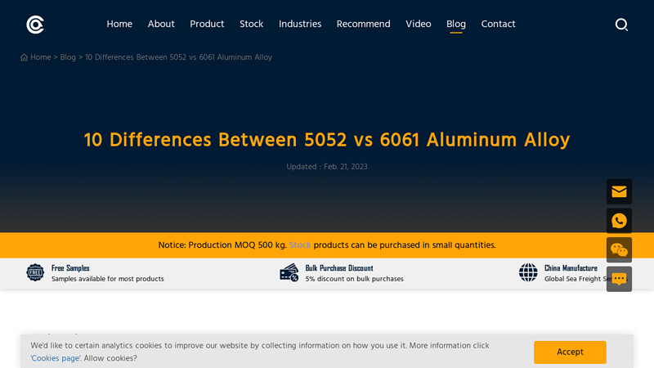654x368 pixels.
Task: Go to the Home menu item
Action: tap(119, 25)
